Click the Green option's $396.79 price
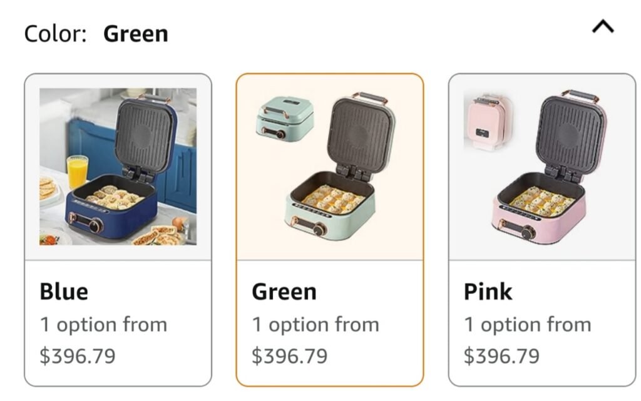Screen dimensions: 641x401 tap(290, 356)
